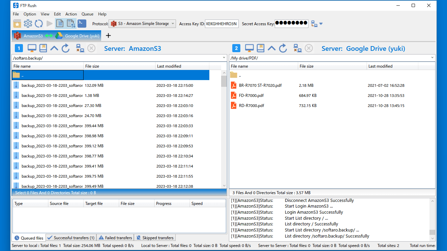Screen dimensions: 447x251
Task: Click the Access Key ID field
Action: click(221, 24)
